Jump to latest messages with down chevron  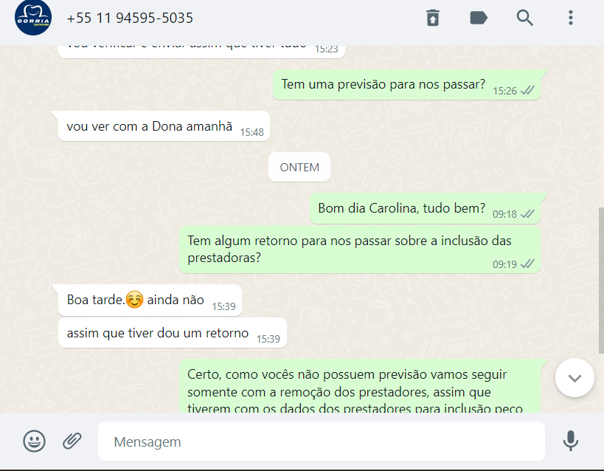(x=575, y=378)
